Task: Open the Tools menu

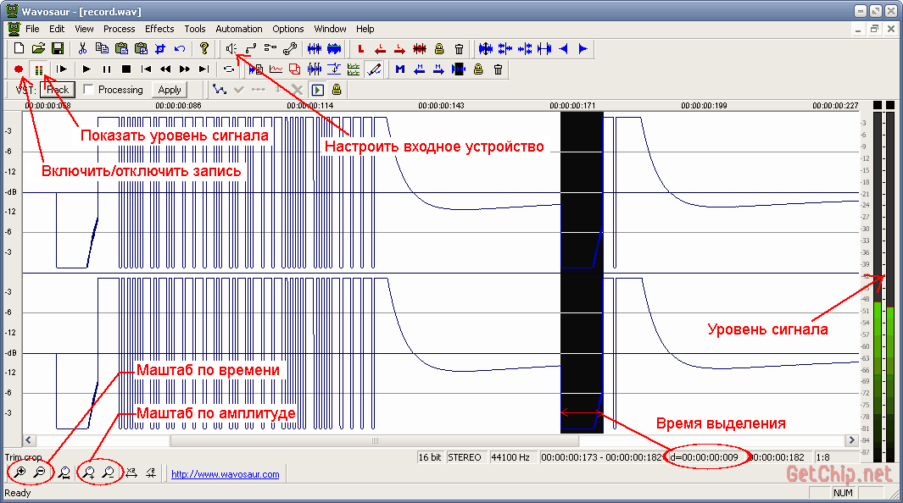Action: tap(195, 29)
